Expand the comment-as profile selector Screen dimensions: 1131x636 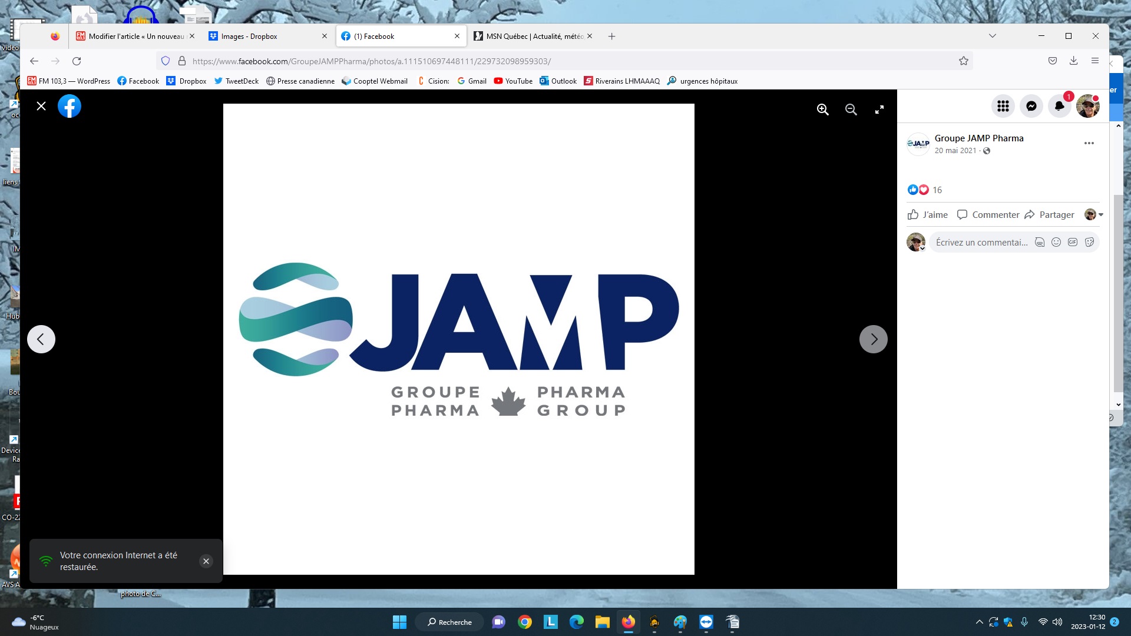pyautogui.click(x=1094, y=214)
